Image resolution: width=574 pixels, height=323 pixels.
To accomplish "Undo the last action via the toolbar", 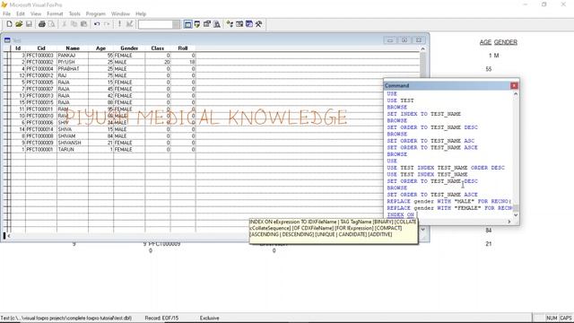I will tap(97, 24).
